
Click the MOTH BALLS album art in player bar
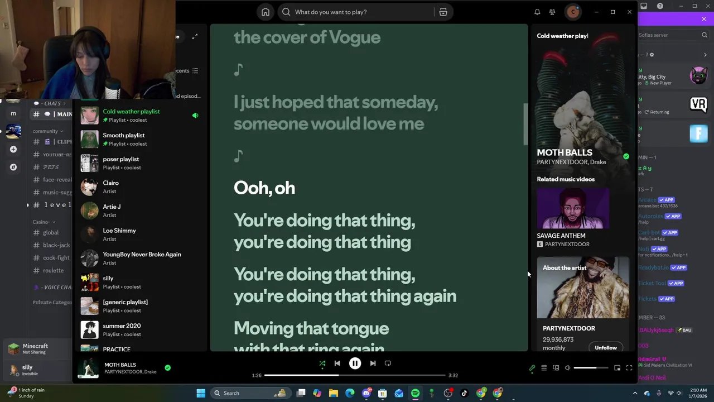[88, 368]
